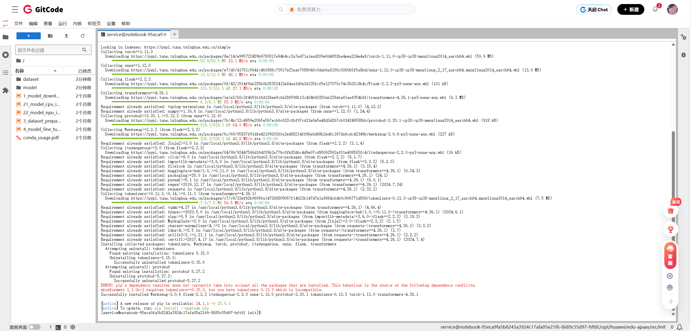Image resolution: width=691 pixels, height=331 pixels.
Task: Open the property inspector gears icon
Action: tap(683, 37)
